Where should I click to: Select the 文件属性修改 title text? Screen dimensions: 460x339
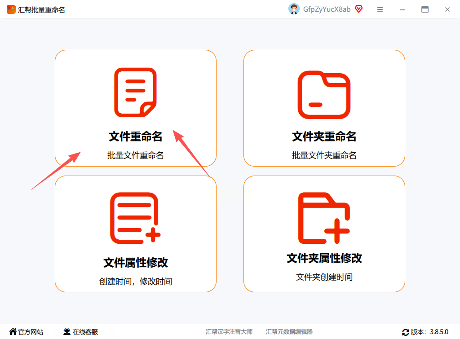tap(135, 262)
